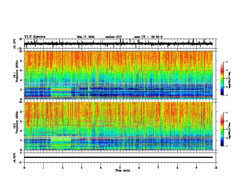Viewport: 243px width, 188px height.
Task: Click the "1" time axis tick label
Action: click(x=43, y=167)
